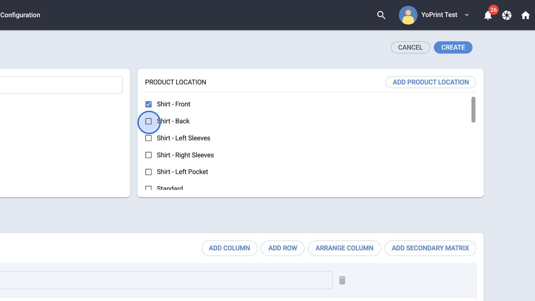This screenshot has height=301, width=535.
Task: Delete row using trash icon
Action: click(342, 280)
